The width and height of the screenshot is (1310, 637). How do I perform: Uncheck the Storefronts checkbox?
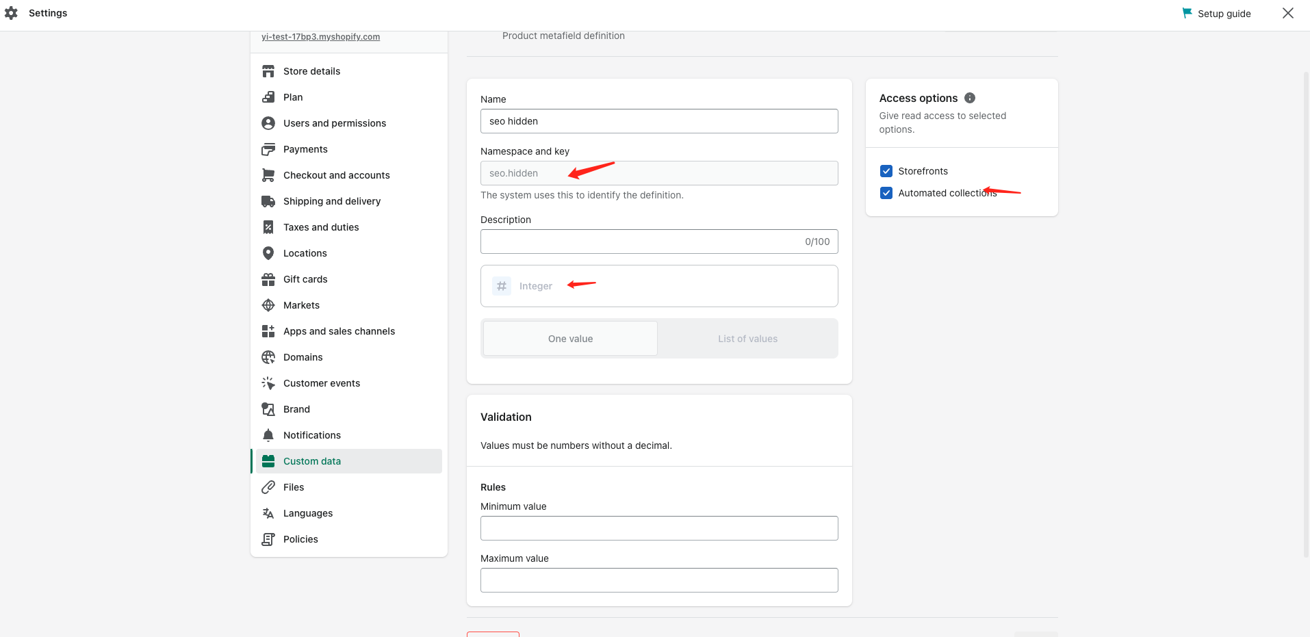886,171
